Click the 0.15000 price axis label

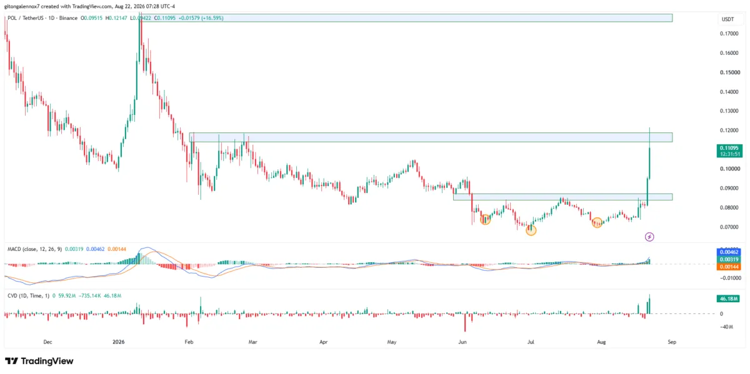[730, 72]
